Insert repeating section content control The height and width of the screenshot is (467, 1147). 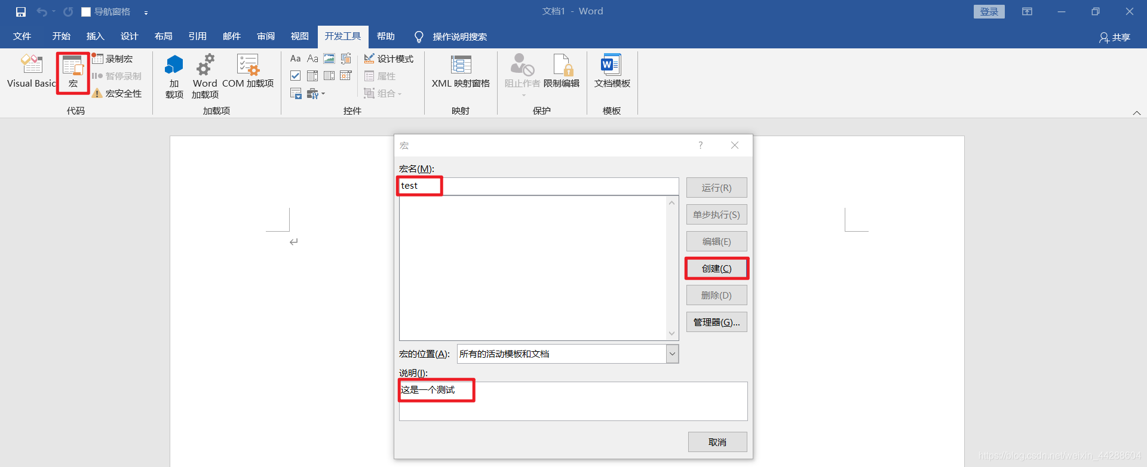click(x=296, y=93)
